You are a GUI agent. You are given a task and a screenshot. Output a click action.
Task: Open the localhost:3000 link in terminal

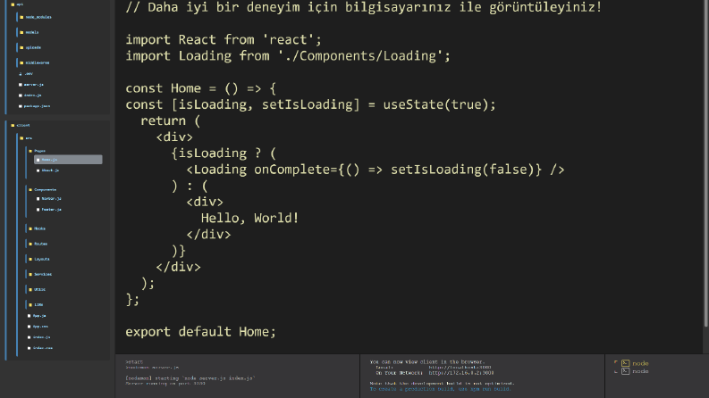[x=460, y=368]
